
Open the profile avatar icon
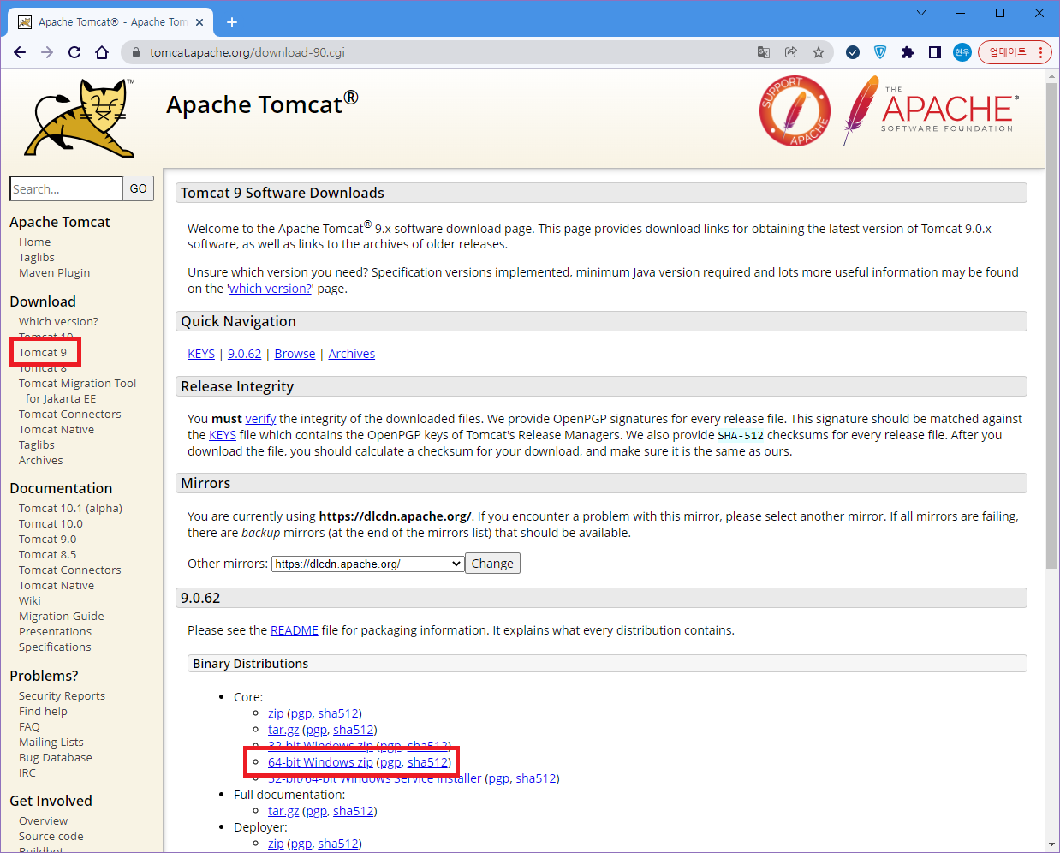click(962, 52)
